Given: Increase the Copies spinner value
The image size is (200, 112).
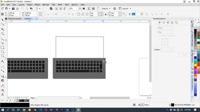Looking at the screenshot, I should (172, 49).
